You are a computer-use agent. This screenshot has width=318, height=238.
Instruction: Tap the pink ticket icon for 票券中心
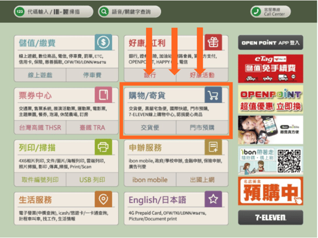[x=103, y=94]
